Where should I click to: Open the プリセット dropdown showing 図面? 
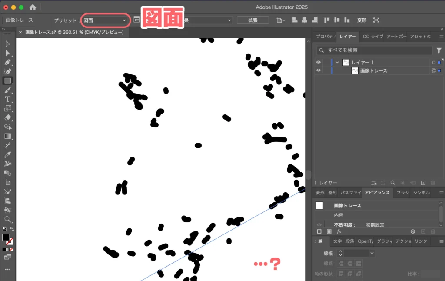click(x=105, y=20)
